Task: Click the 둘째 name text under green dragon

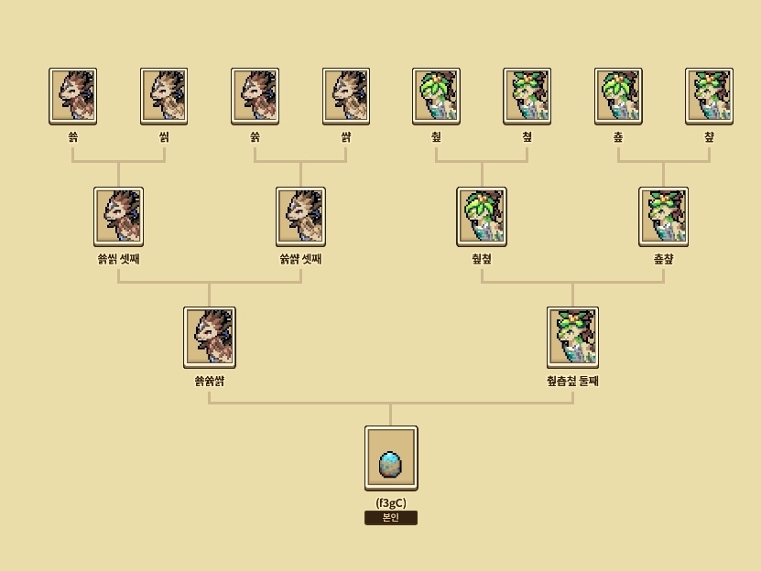Action: click(x=589, y=382)
